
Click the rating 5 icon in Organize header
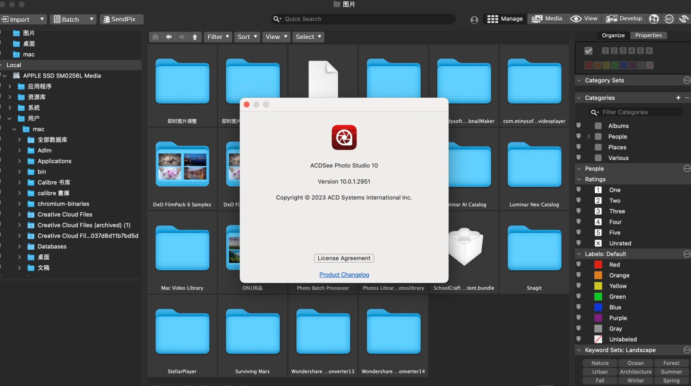[640, 51]
